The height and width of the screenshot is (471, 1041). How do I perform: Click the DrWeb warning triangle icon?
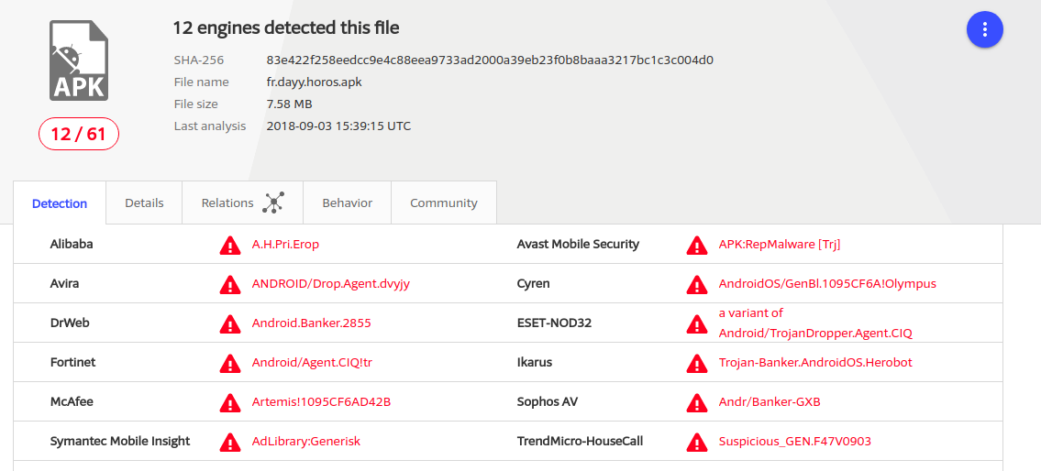pyautogui.click(x=229, y=324)
